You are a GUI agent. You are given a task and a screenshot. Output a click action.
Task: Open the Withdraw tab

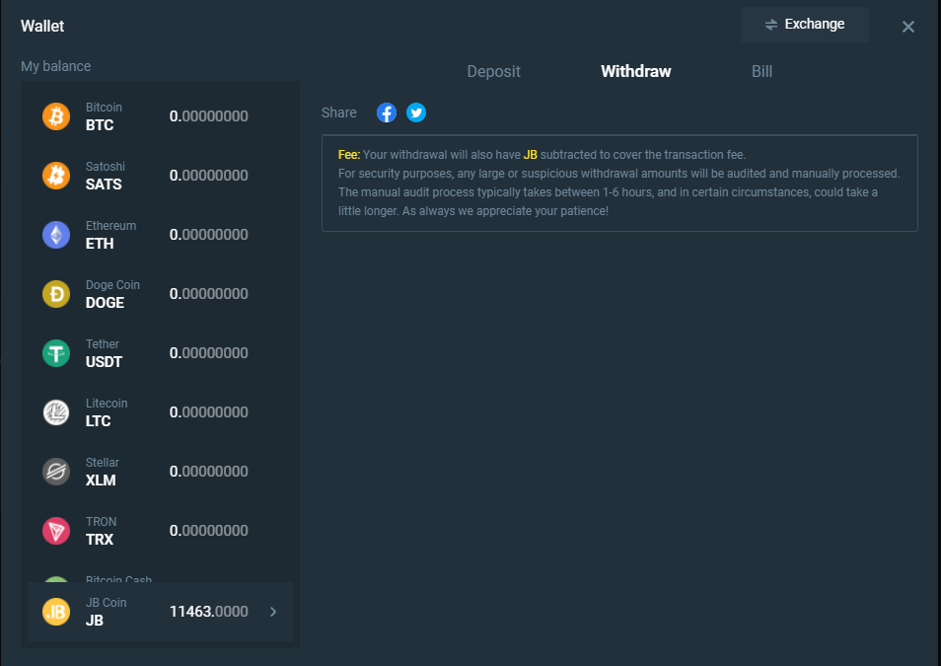pos(635,71)
